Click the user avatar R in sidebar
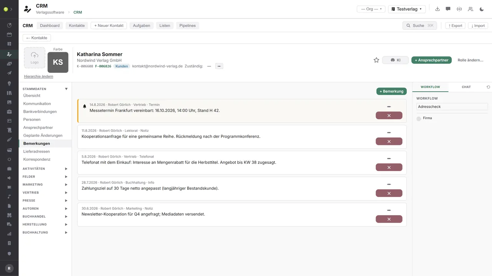Screen dimensions: 492x276 [x=9, y=269]
